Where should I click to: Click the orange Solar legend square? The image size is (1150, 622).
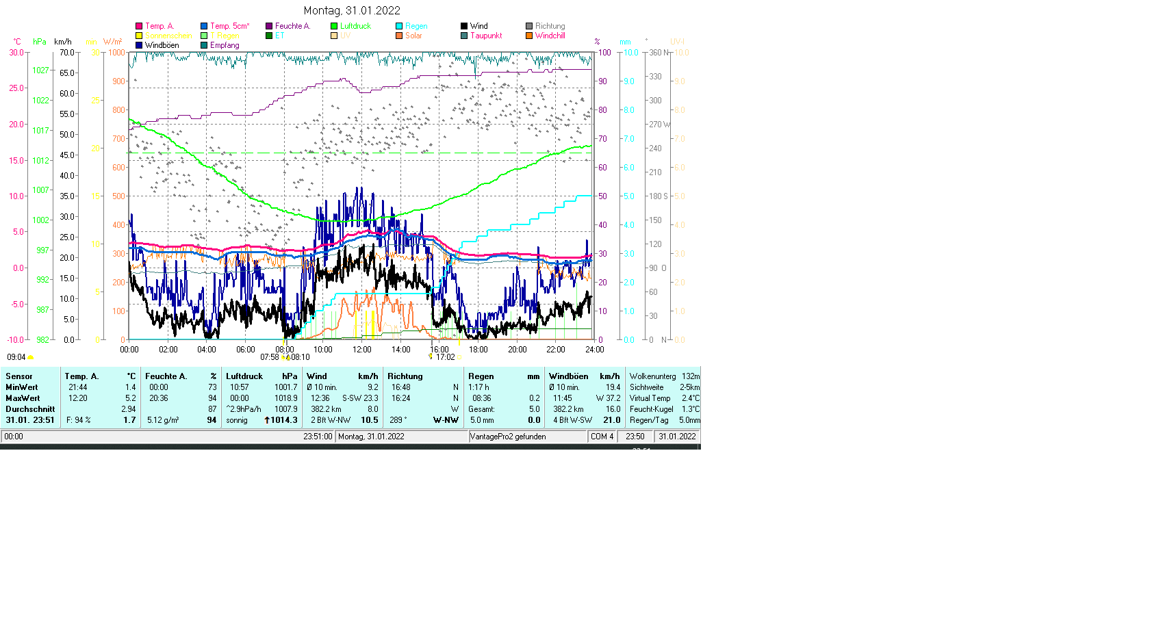pos(399,36)
